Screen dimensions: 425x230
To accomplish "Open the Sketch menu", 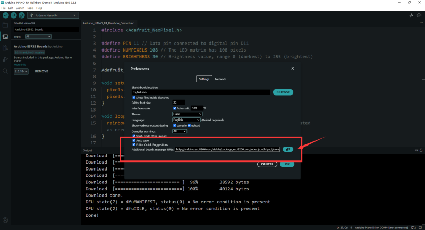I will tap(20, 8).
